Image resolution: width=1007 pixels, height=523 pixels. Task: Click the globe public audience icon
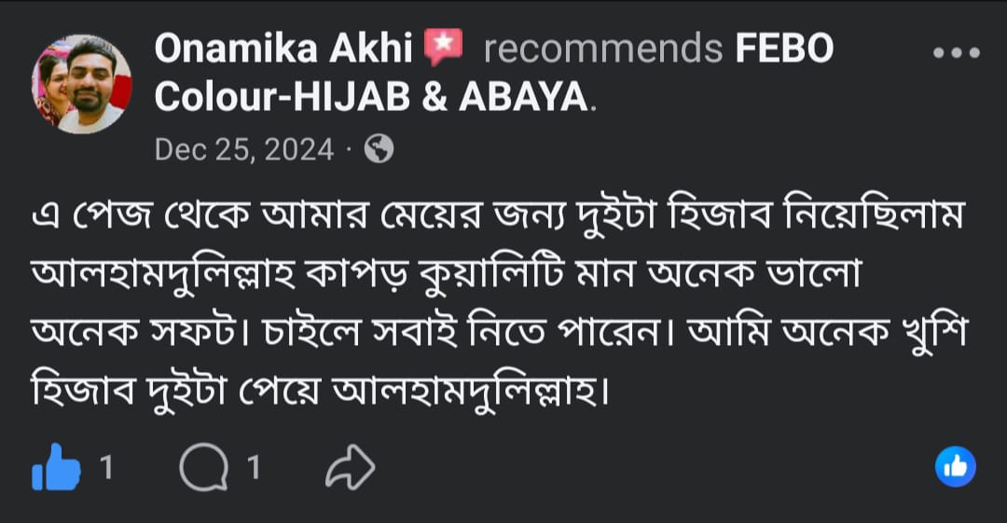378,149
